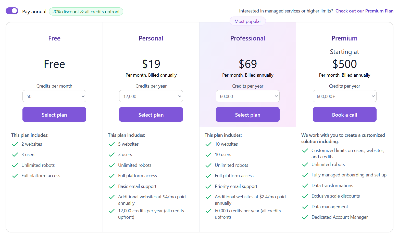Click the checkmark beside 'Priority email support'
The height and width of the screenshot is (236, 398).
208,186
